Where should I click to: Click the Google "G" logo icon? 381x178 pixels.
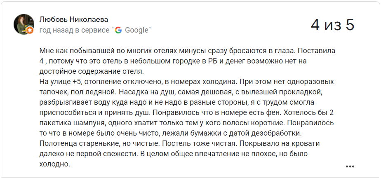(118, 30)
